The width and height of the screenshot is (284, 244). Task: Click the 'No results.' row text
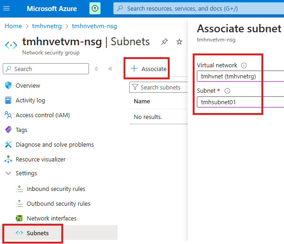pos(148,117)
